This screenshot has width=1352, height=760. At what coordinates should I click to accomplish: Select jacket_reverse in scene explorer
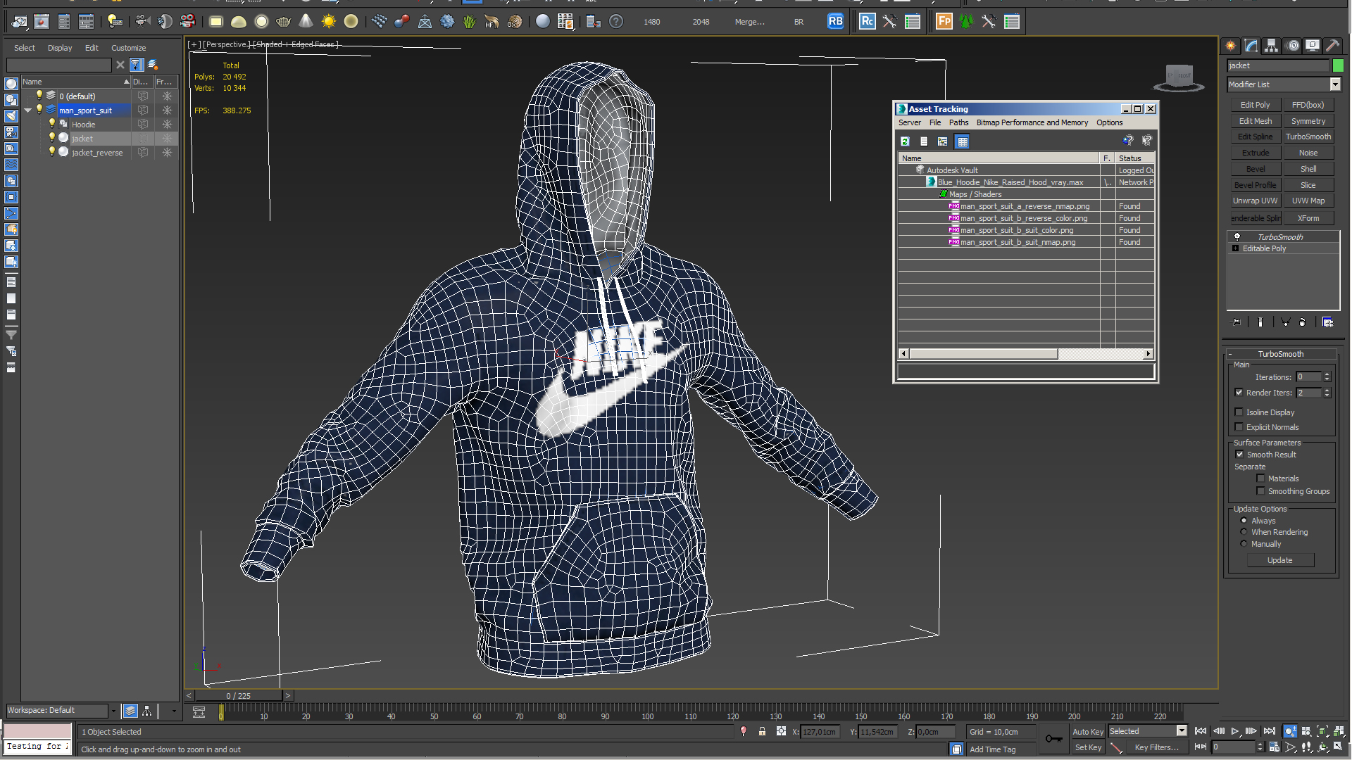(97, 153)
